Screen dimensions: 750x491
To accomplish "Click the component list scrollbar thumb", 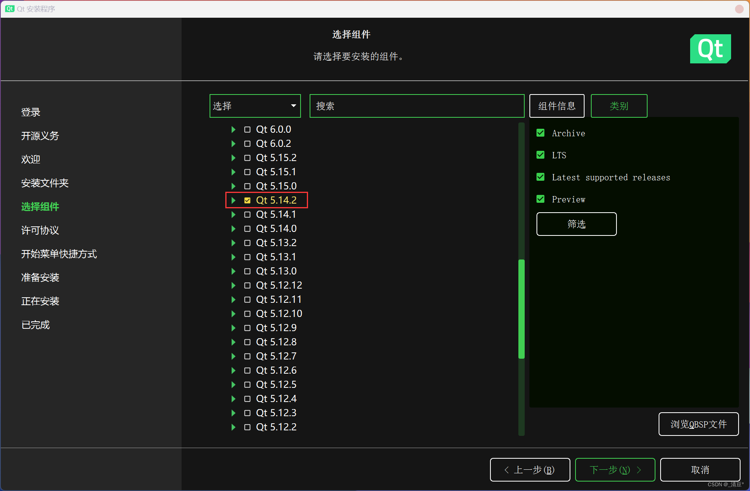I will click(x=521, y=309).
